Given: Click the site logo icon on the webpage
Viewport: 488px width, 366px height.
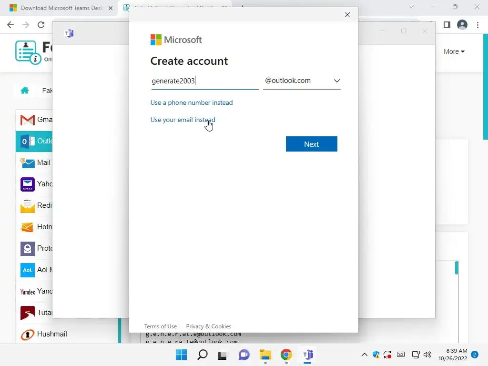Looking at the screenshot, I should point(28,52).
